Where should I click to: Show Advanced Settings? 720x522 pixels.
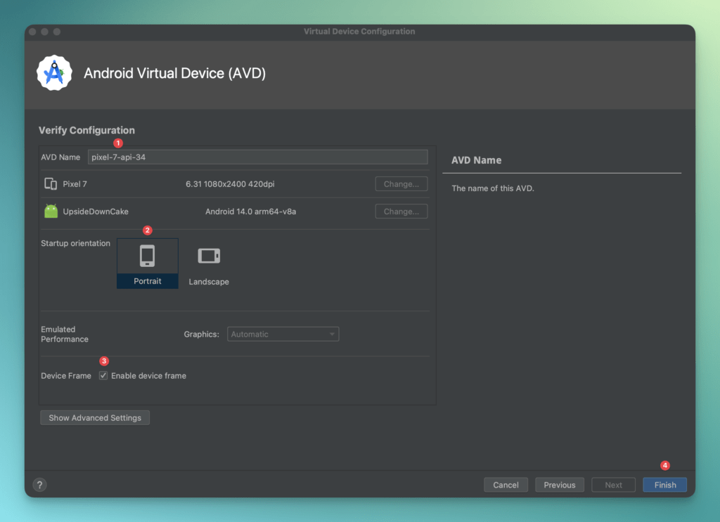pos(95,418)
